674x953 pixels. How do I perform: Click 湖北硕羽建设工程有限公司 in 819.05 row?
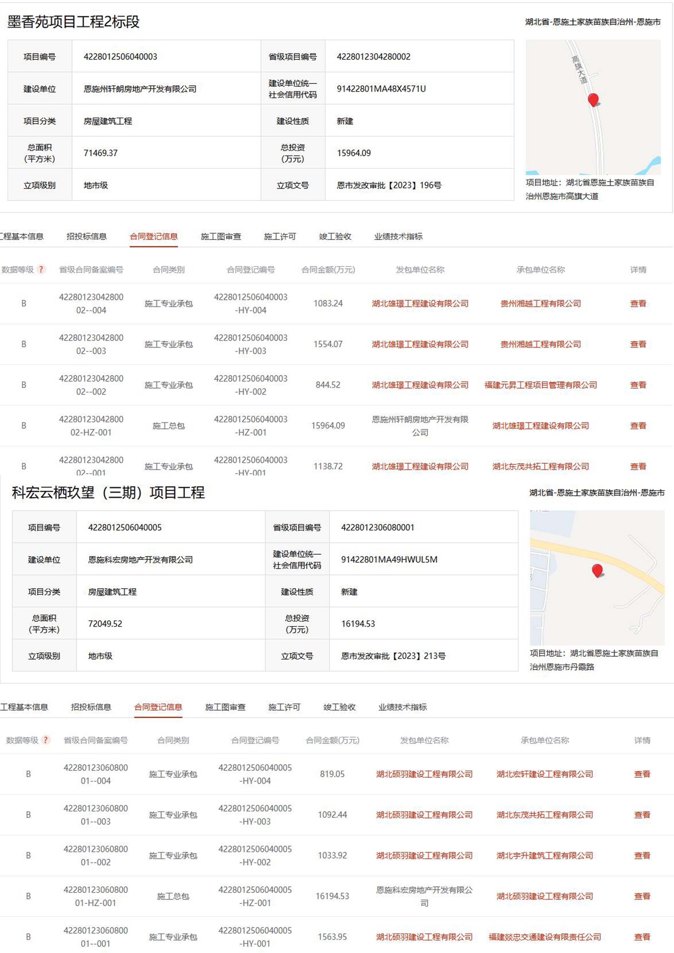[424, 774]
